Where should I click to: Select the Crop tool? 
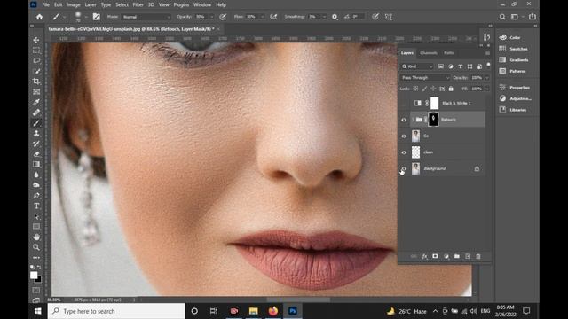[36, 82]
